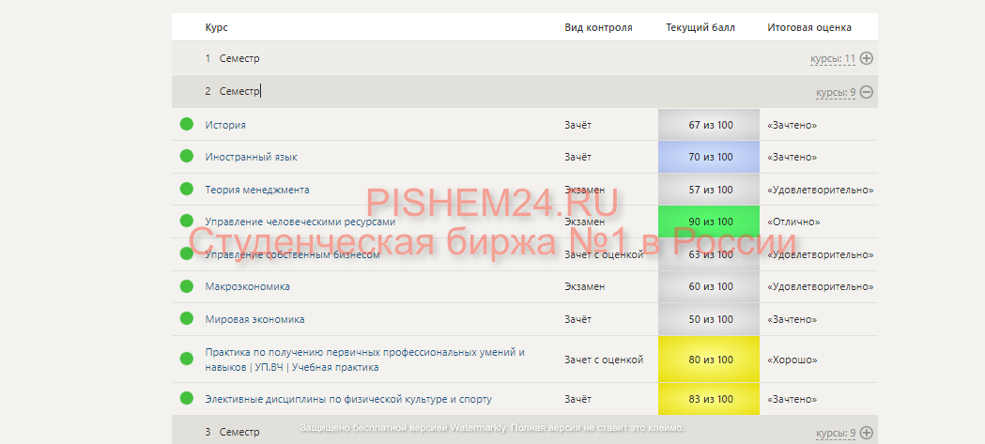Expand semester 3 using the plus icon
Screen dimensions: 985x444
[x=867, y=433]
